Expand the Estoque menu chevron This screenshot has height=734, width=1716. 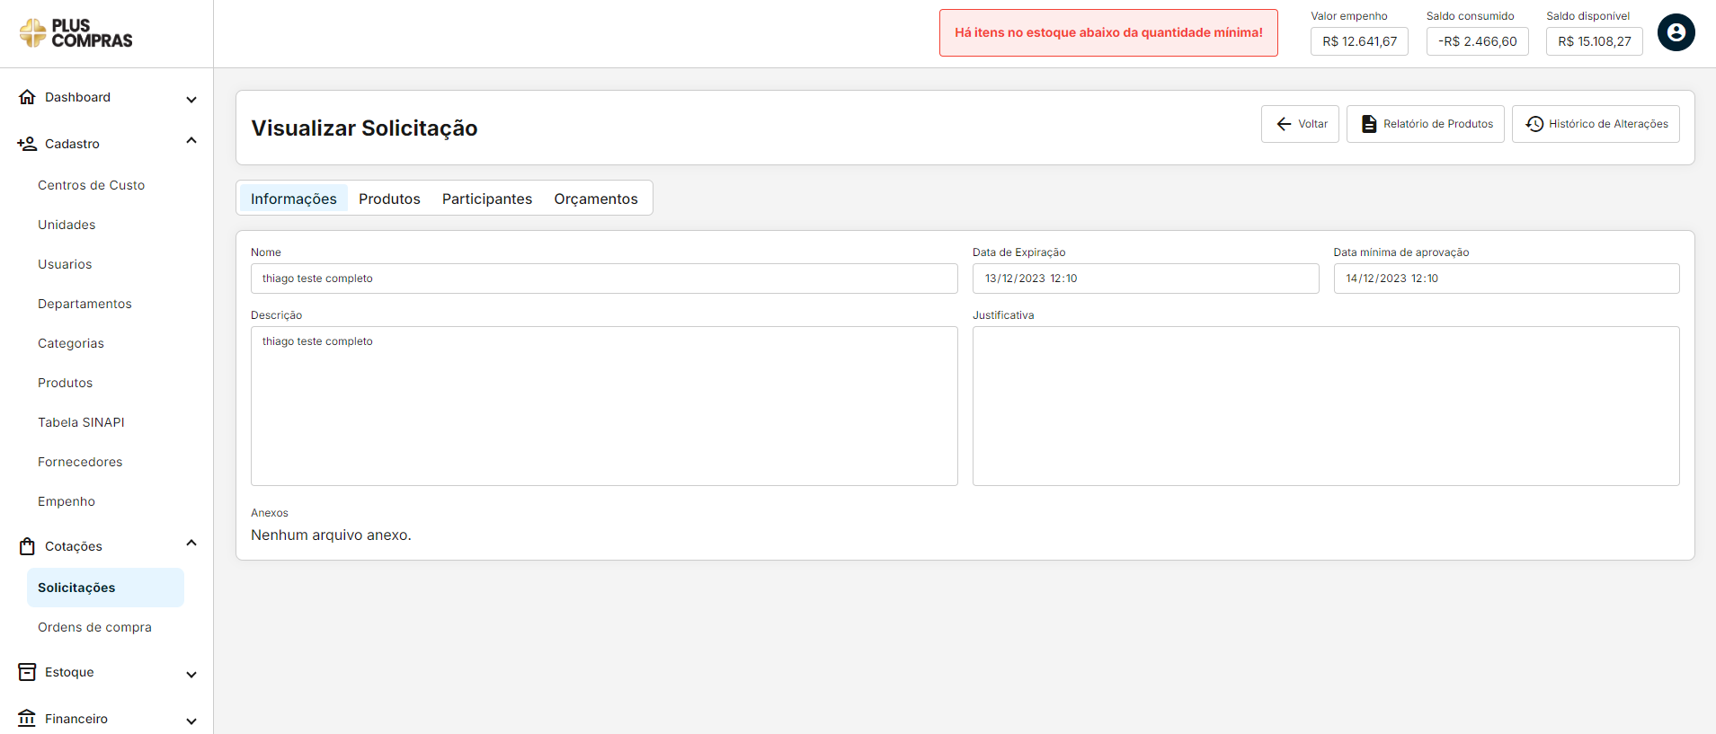(x=191, y=674)
